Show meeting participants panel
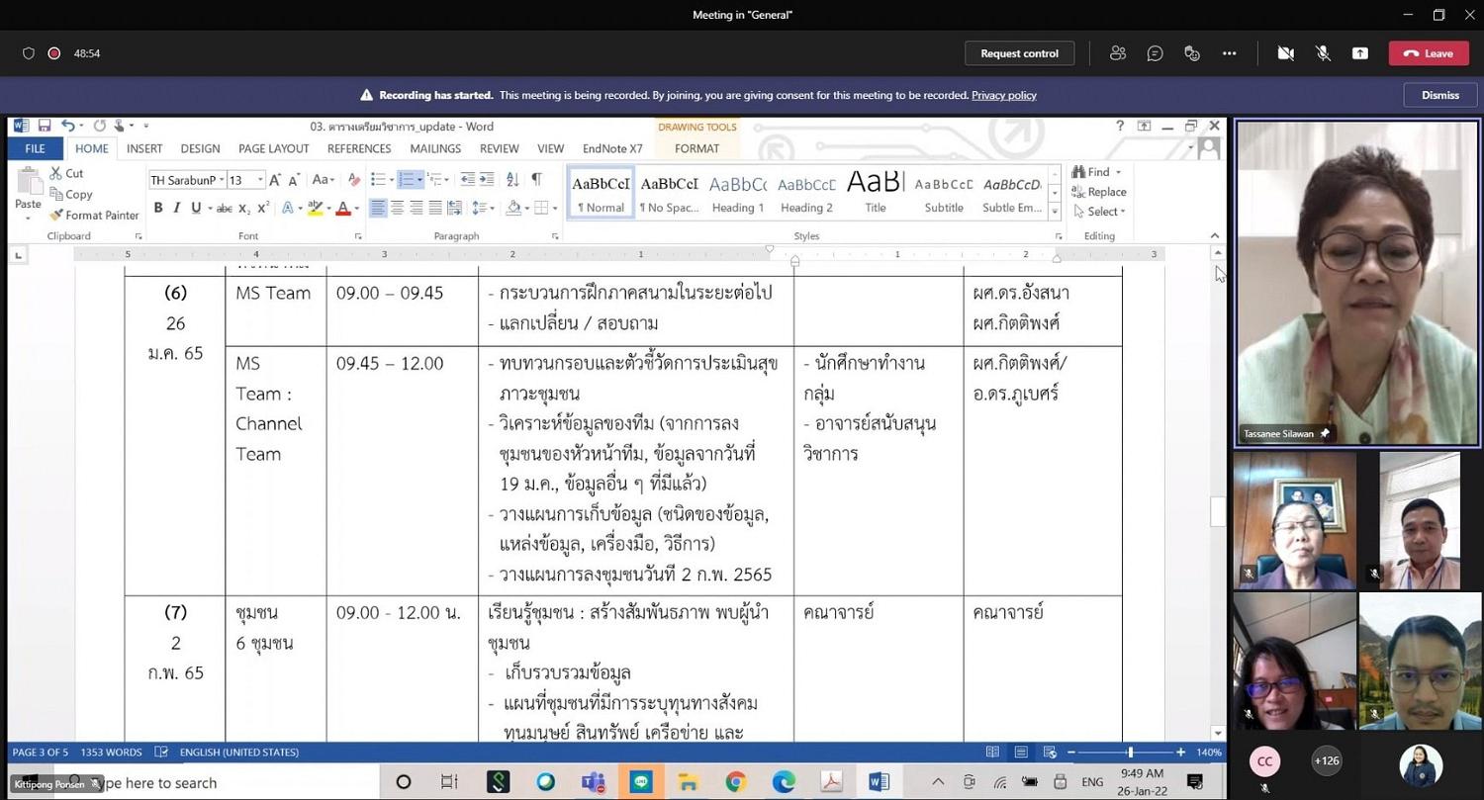This screenshot has width=1484, height=800. [x=1118, y=53]
